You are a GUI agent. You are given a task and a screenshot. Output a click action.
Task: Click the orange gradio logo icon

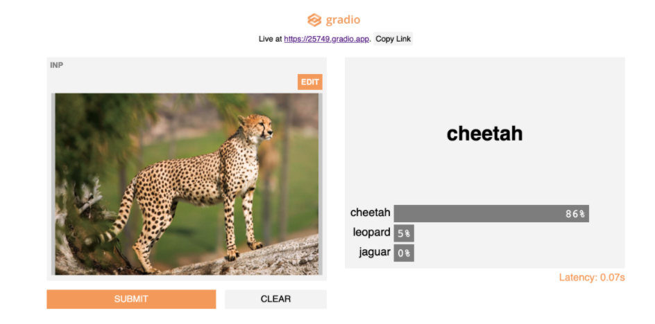click(315, 19)
